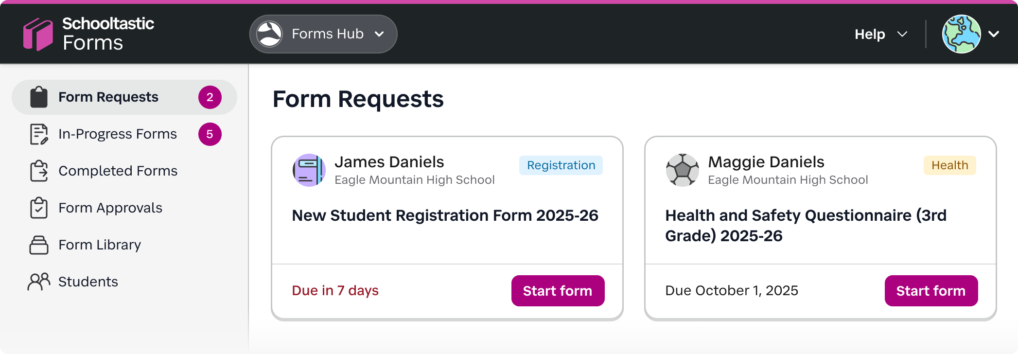Click the In-Progress Forms count badge
This screenshot has height=354, width=1018.
(x=210, y=134)
